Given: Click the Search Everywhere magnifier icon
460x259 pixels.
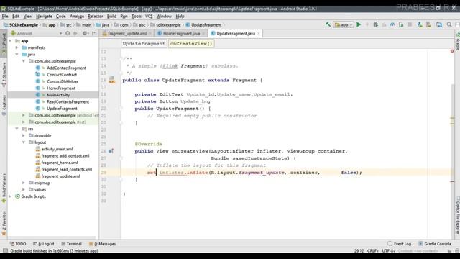Looking at the screenshot, I should tap(449, 25).
